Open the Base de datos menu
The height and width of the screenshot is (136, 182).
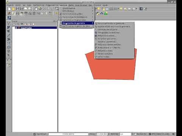pyautogui.click(x=81, y=5)
